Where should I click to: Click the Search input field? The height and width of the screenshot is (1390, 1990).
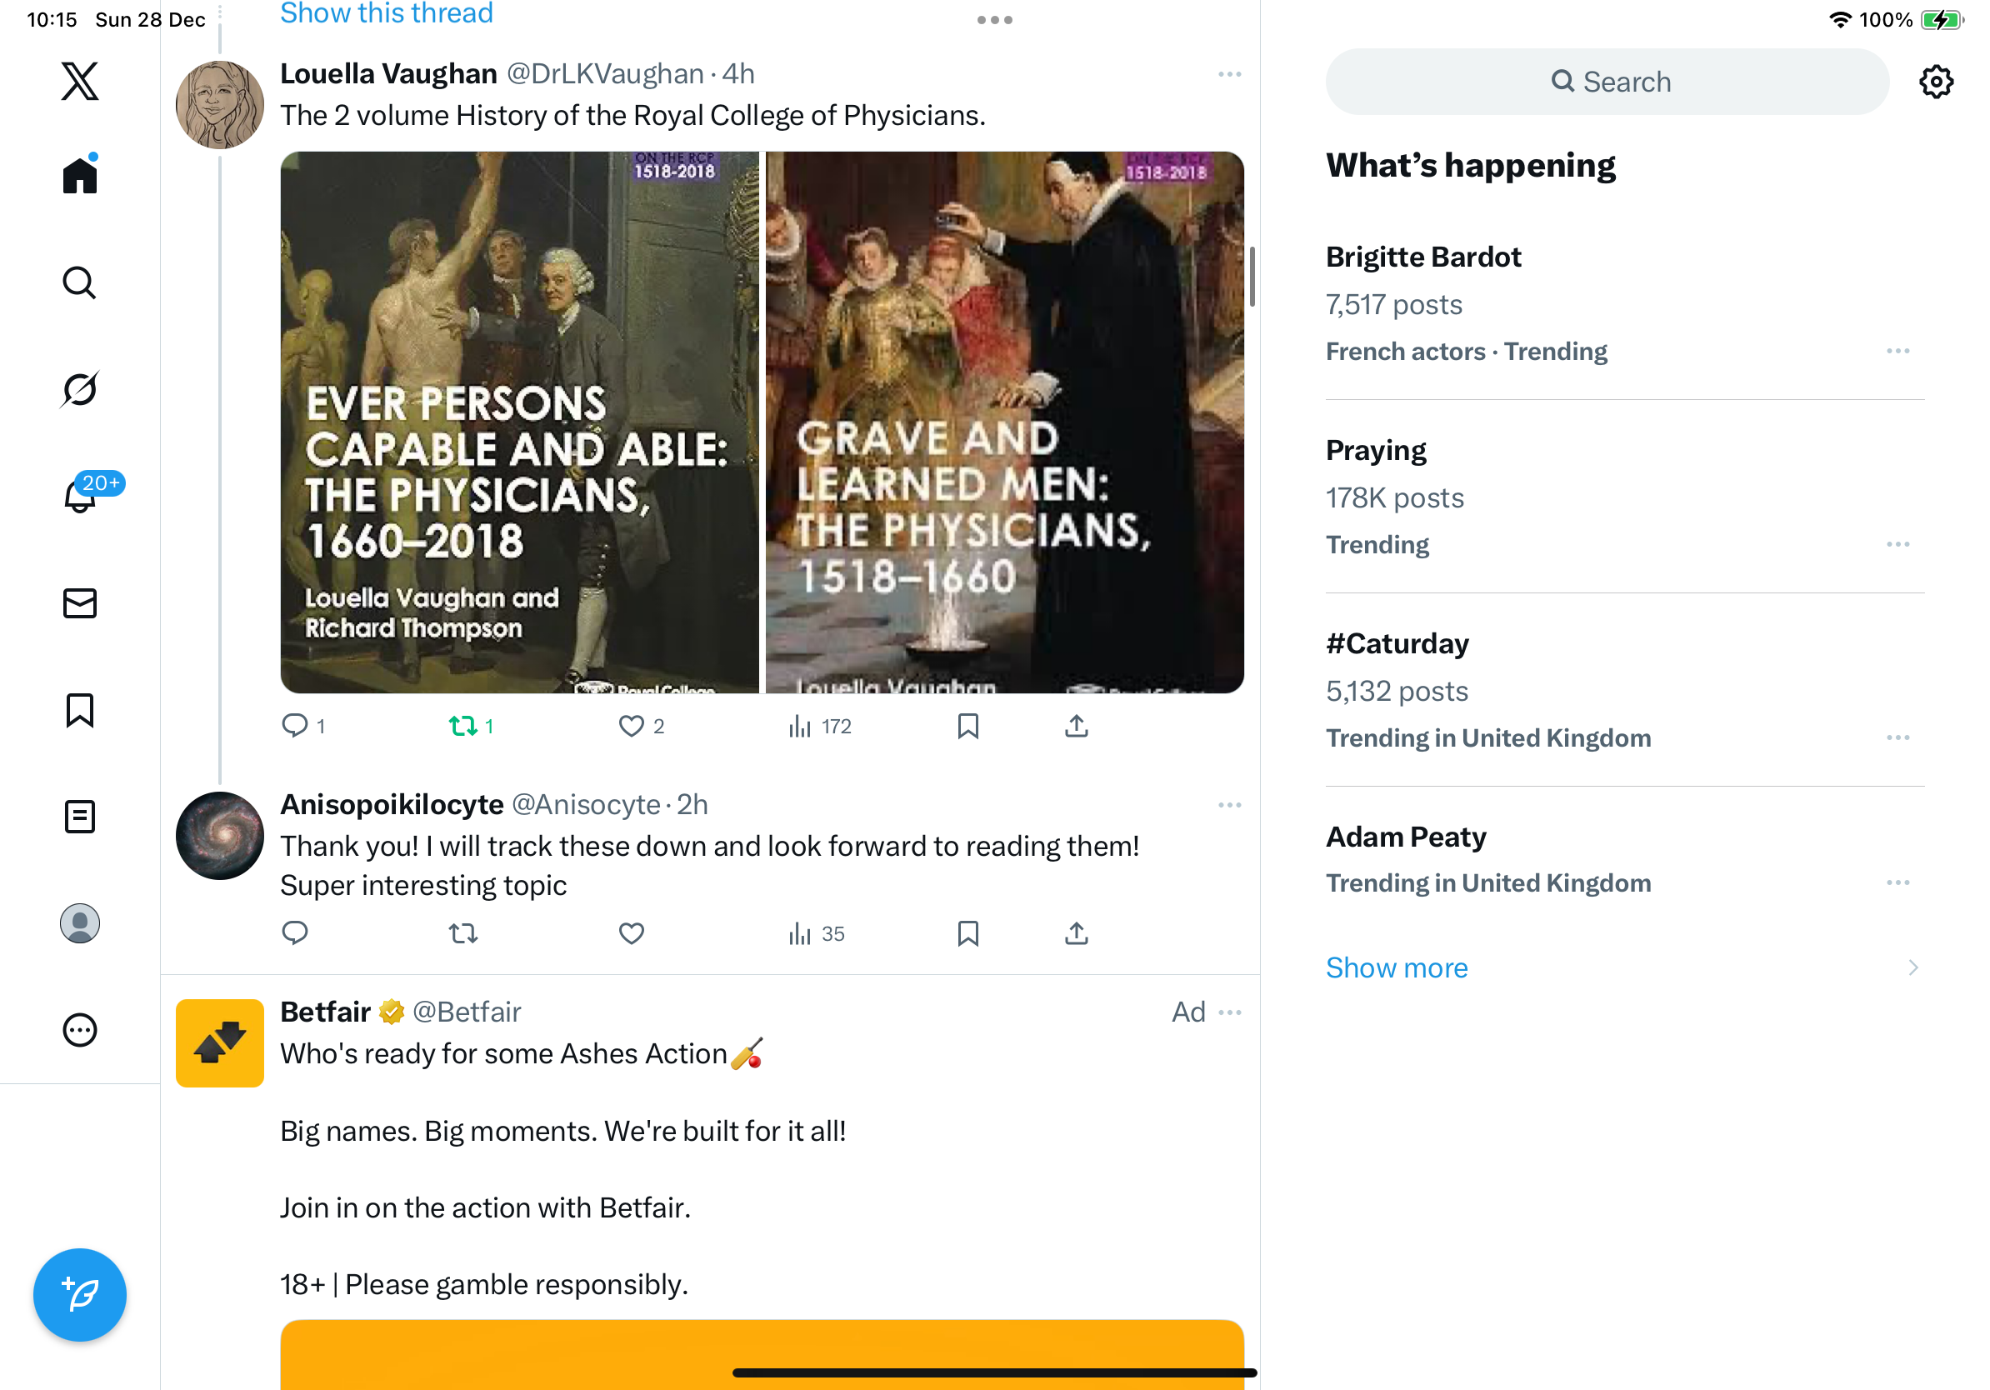point(1607,82)
